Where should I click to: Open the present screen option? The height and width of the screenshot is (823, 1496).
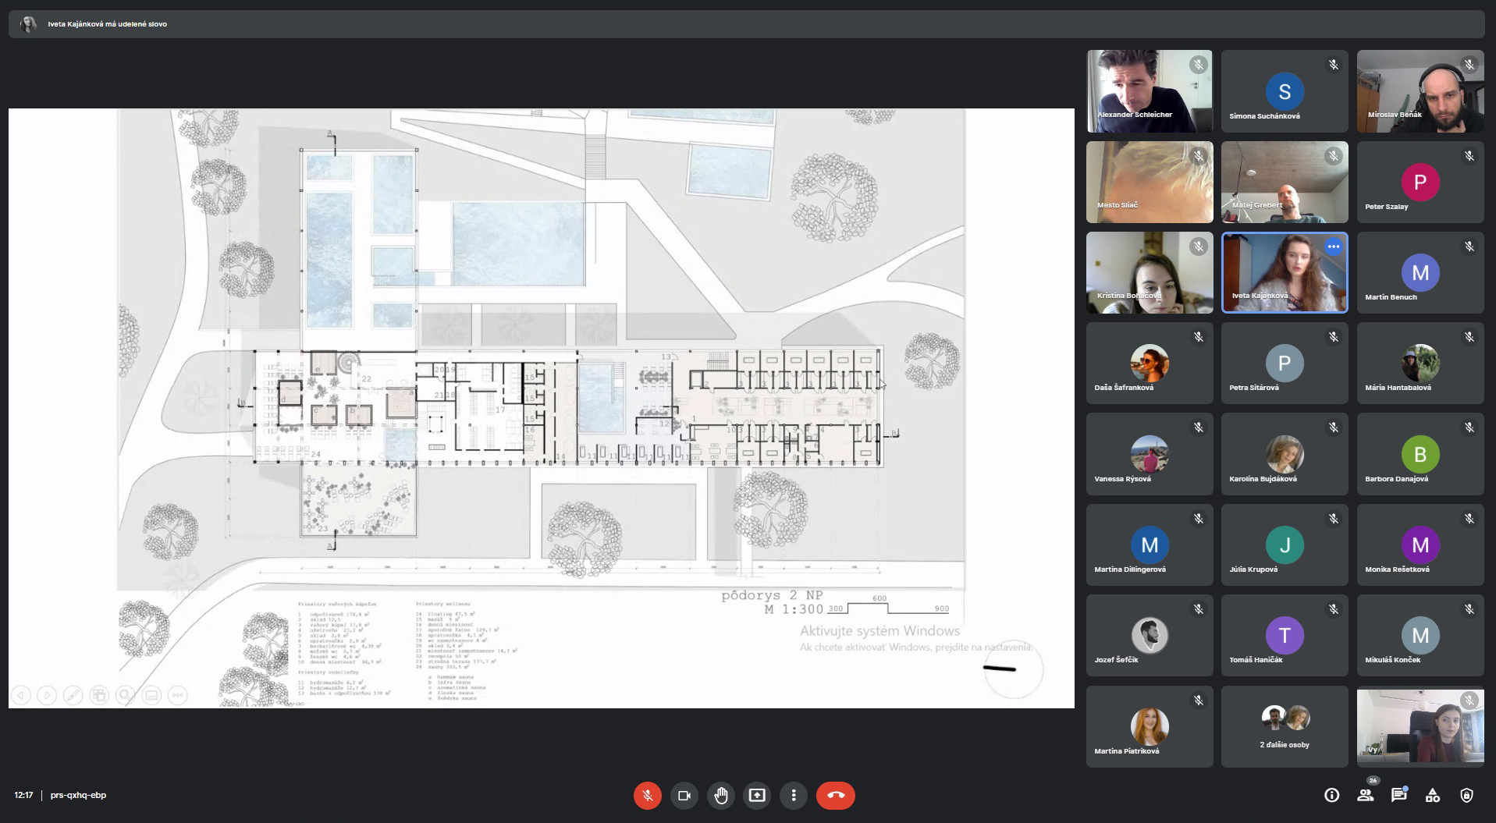point(757,795)
